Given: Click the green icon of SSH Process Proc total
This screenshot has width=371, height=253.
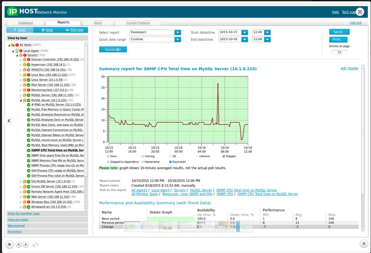Looking at the screenshot, I should 29,176.
